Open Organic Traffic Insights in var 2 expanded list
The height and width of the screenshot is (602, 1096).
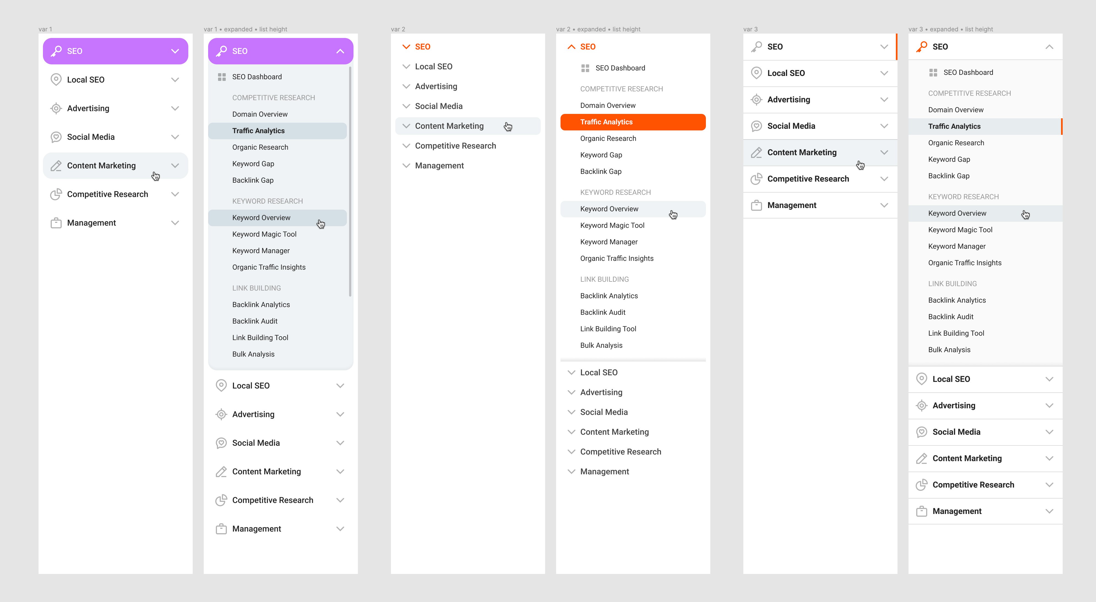click(x=616, y=258)
